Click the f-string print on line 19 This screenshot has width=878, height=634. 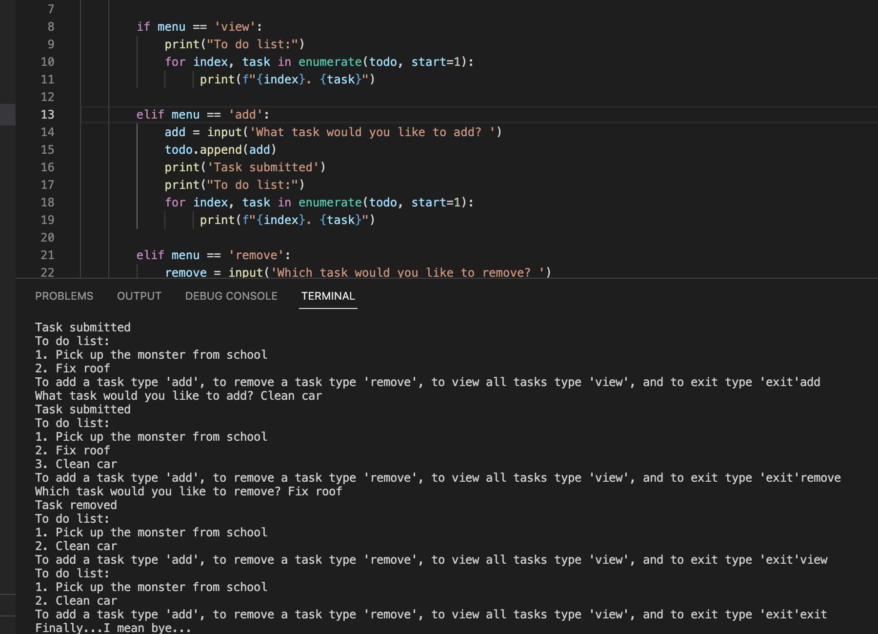[x=287, y=220]
